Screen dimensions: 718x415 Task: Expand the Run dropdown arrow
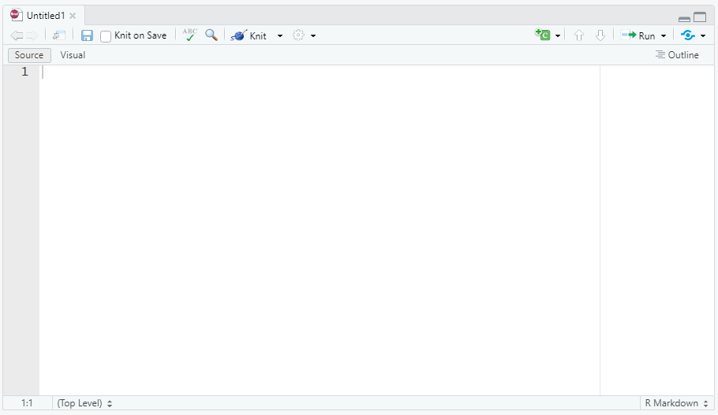click(664, 36)
